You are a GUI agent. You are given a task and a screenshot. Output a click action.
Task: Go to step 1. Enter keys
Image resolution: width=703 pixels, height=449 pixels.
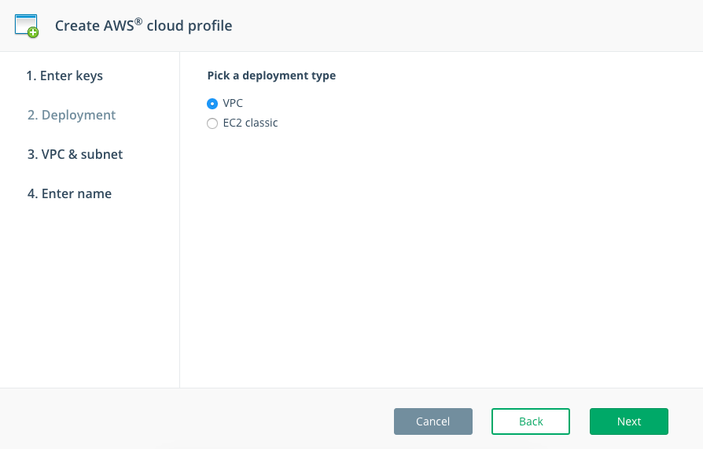pos(64,75)
